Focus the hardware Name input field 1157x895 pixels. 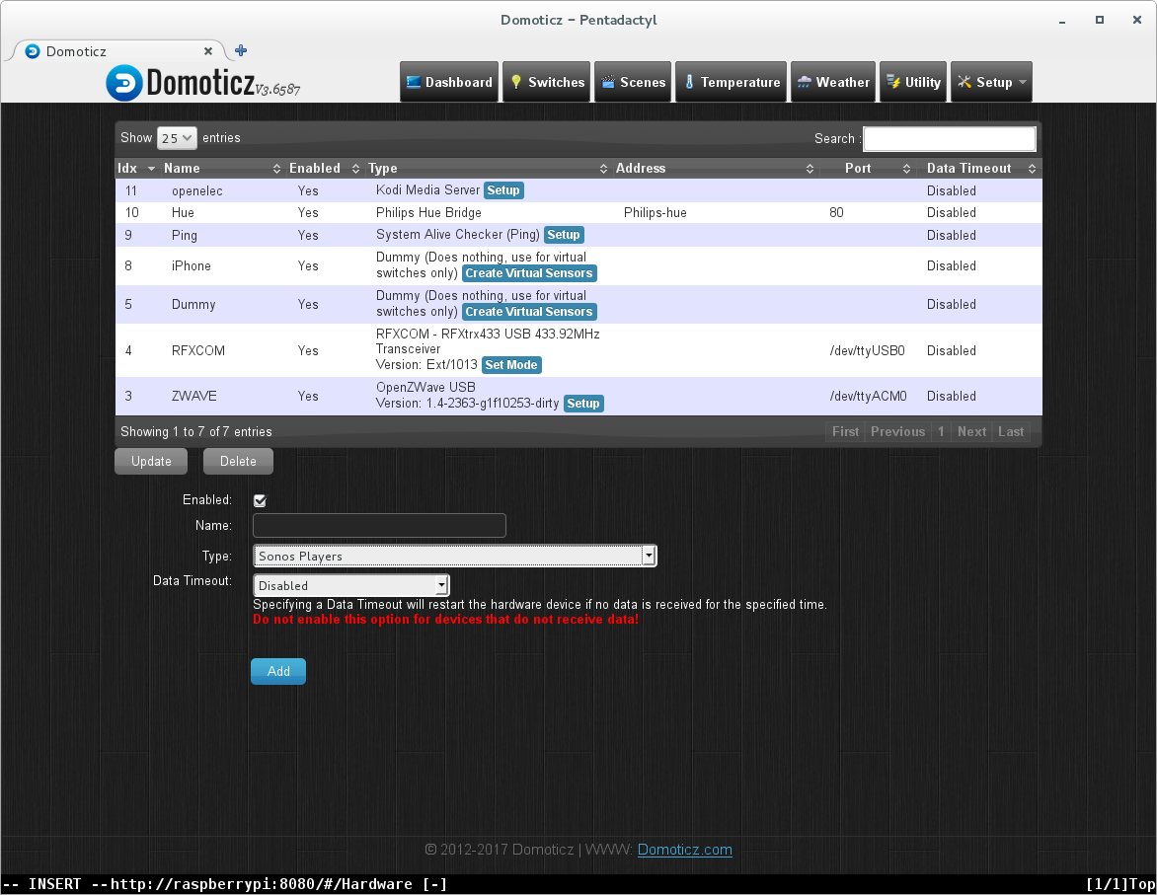pos(379,525)
